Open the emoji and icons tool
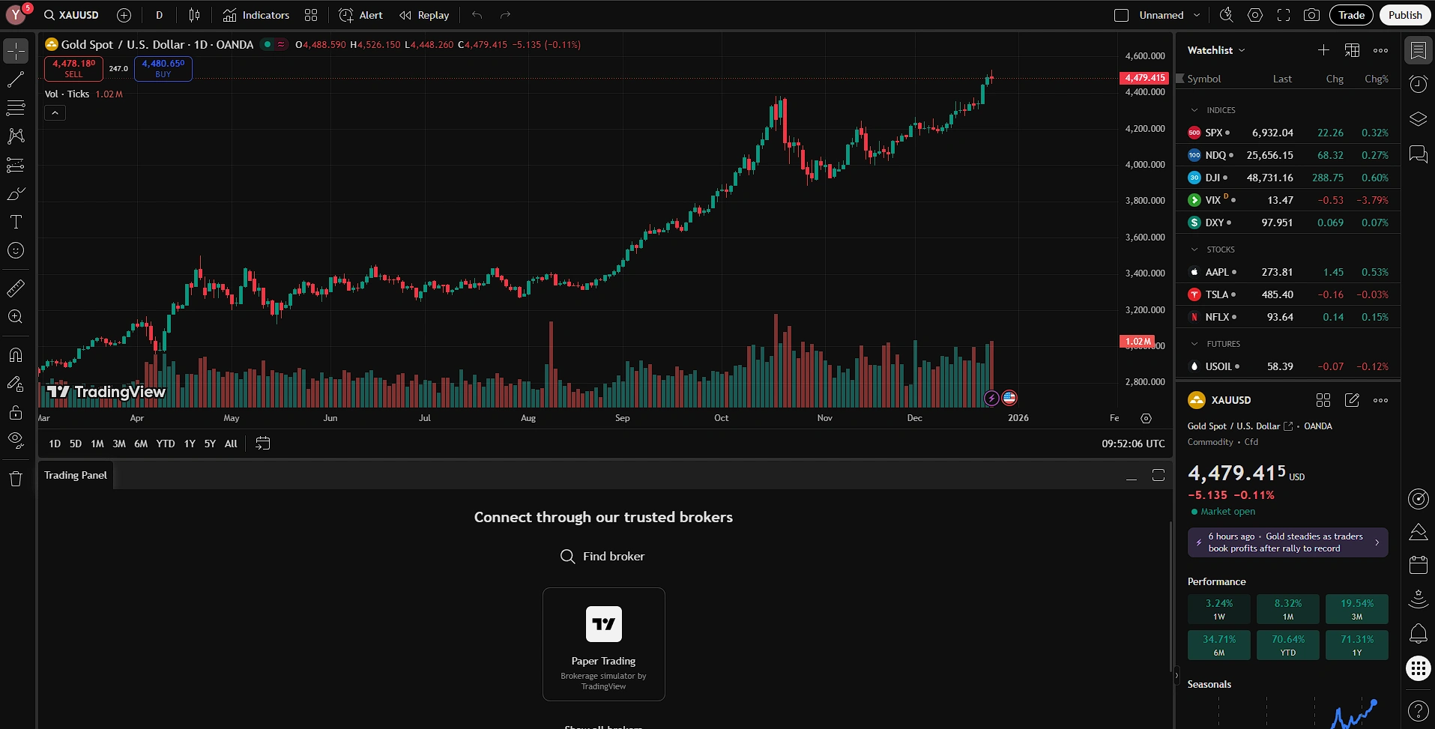This screenshot has height=729, width=1435. tap(16, 250)
